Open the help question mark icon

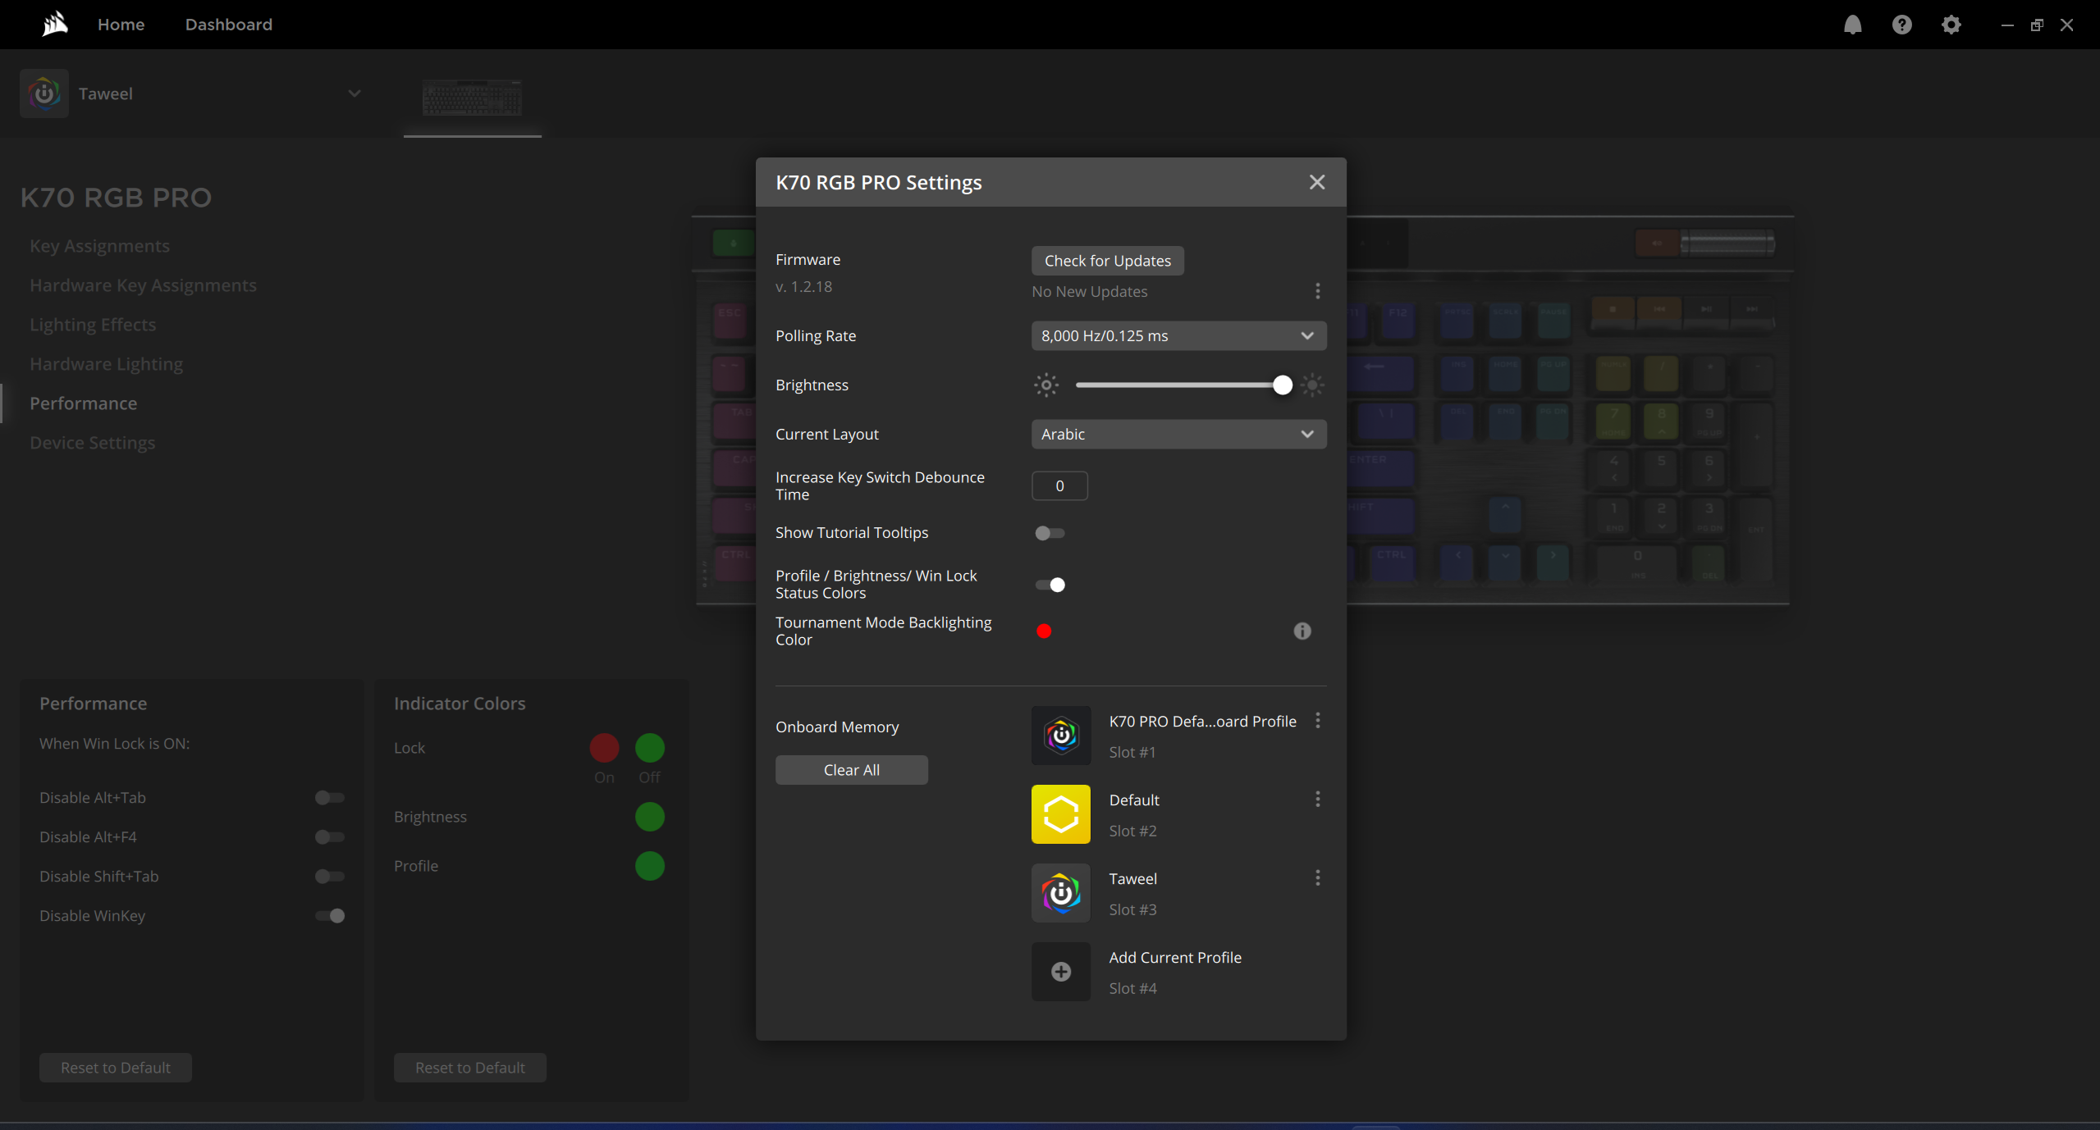pyautogui.click(x=1902, y=25)
